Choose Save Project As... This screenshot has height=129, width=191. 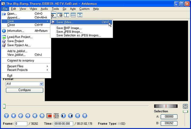point(26,45)
